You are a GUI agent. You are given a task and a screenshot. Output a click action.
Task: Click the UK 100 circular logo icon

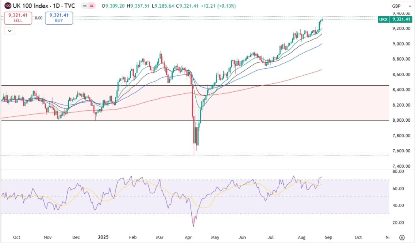point(8,6)
